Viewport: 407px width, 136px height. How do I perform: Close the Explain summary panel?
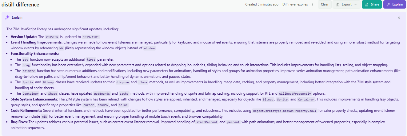pyautogui.click(x=399, y=18)
